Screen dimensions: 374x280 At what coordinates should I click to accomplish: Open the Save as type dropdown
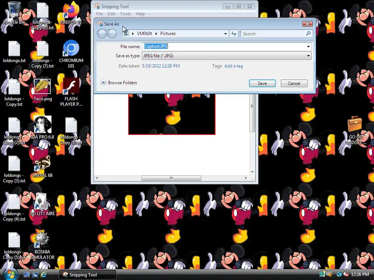pyautogui.click(x=227, y=56)
